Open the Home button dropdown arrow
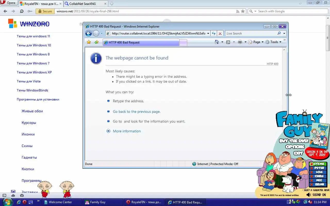 click(222, 42)
